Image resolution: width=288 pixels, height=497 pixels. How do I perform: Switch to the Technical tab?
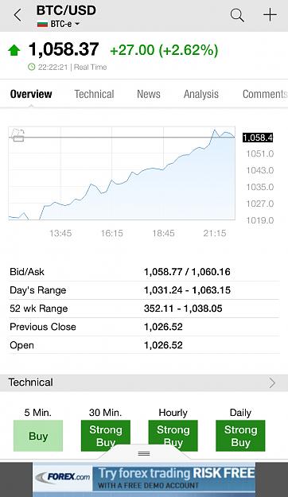(x=94, y=94)
